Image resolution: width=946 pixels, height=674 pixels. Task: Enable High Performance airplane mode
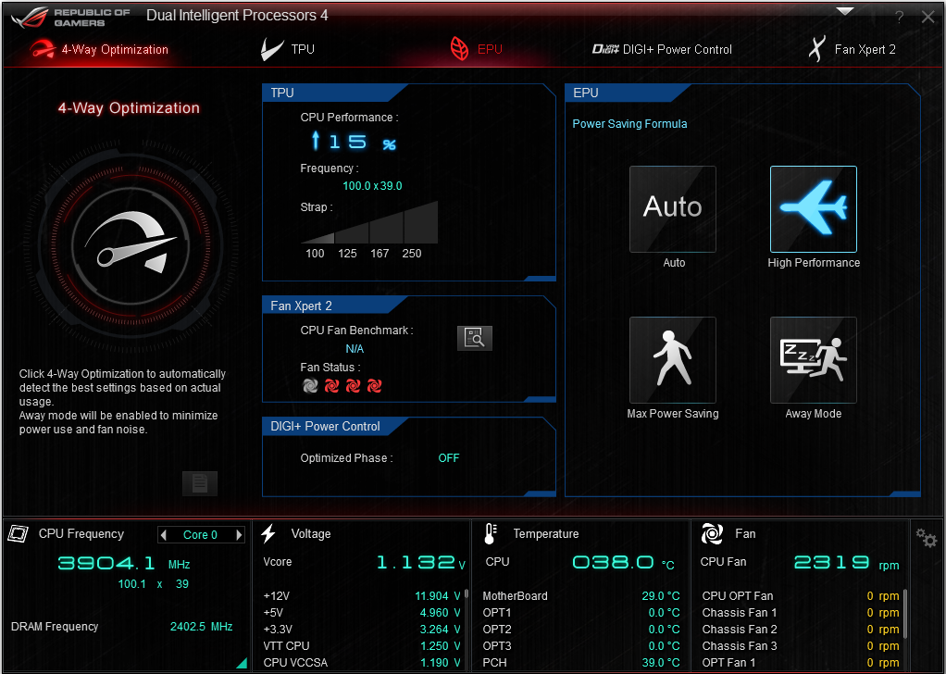(x=813, y=209)
